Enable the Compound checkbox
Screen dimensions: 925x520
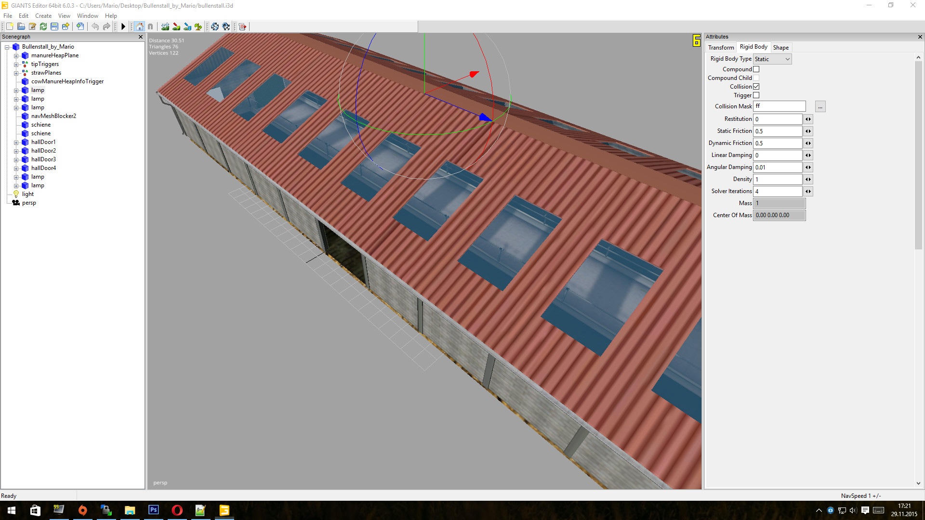(x=756, y=69)
